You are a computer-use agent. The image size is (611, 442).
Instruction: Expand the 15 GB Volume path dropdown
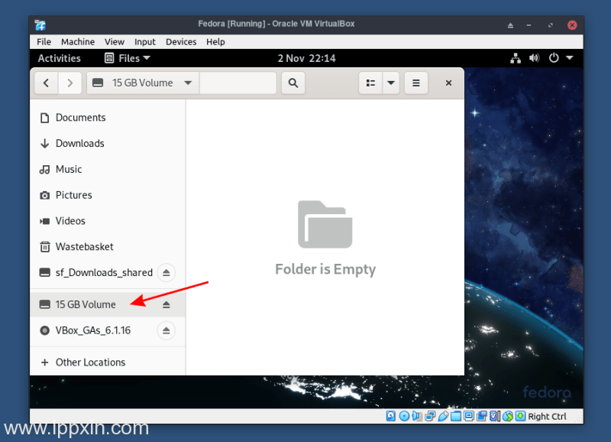pos(188,83)
